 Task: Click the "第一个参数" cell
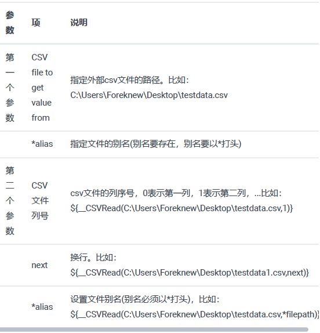[x=10, y=88]
